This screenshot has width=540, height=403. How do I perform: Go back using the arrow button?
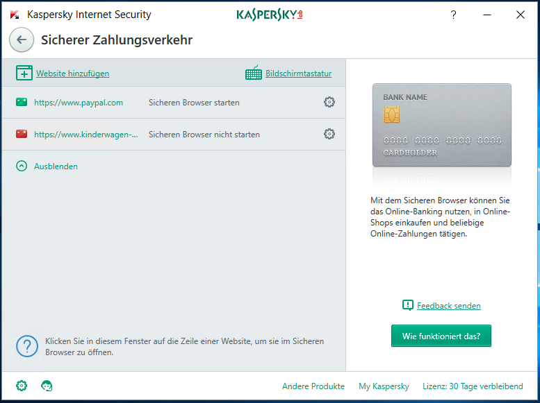pyautogui.click(x=22, y=40)
